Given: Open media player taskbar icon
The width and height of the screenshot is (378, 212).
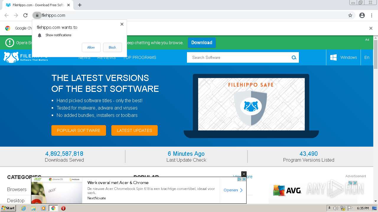Looking at the screenshot, I should coord(43,208).
